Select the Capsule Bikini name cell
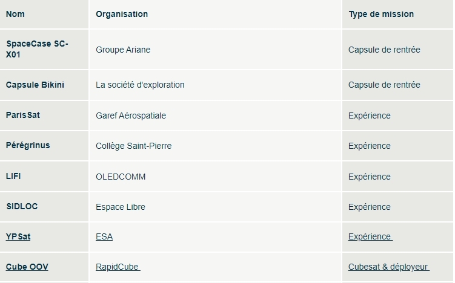 pyautogui.click(x=35, y=85)
